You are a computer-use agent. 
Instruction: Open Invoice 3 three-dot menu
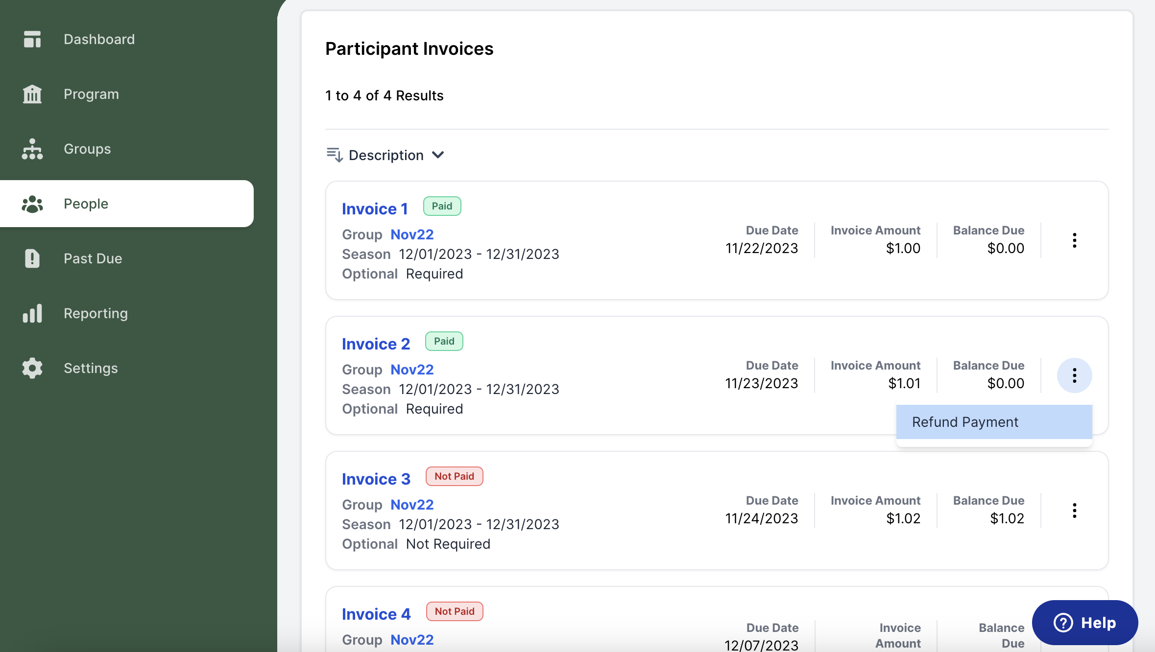click(1074, 511)
